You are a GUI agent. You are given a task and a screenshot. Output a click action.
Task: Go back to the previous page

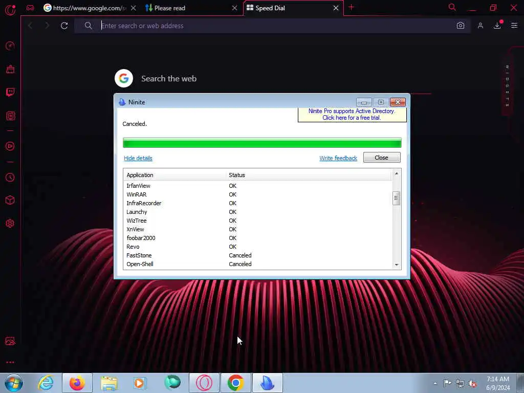[30, 26]
